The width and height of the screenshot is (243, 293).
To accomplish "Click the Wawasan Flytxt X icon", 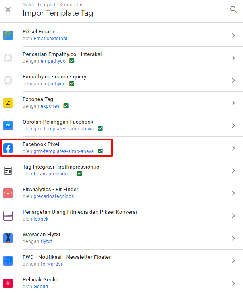I will (x=8, y=238).
